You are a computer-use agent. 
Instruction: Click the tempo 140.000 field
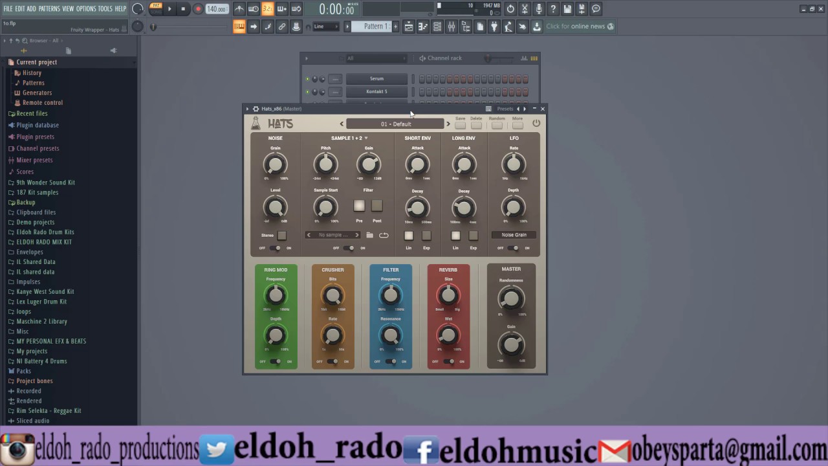(x=217, y=9)
